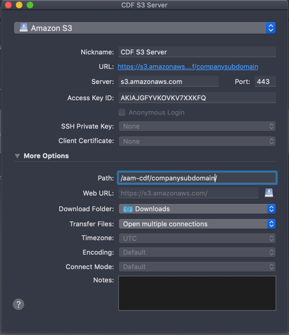Open the Connect Mode dropdown
This screenshot has width=289, height=335.
[x=197, y=267]
